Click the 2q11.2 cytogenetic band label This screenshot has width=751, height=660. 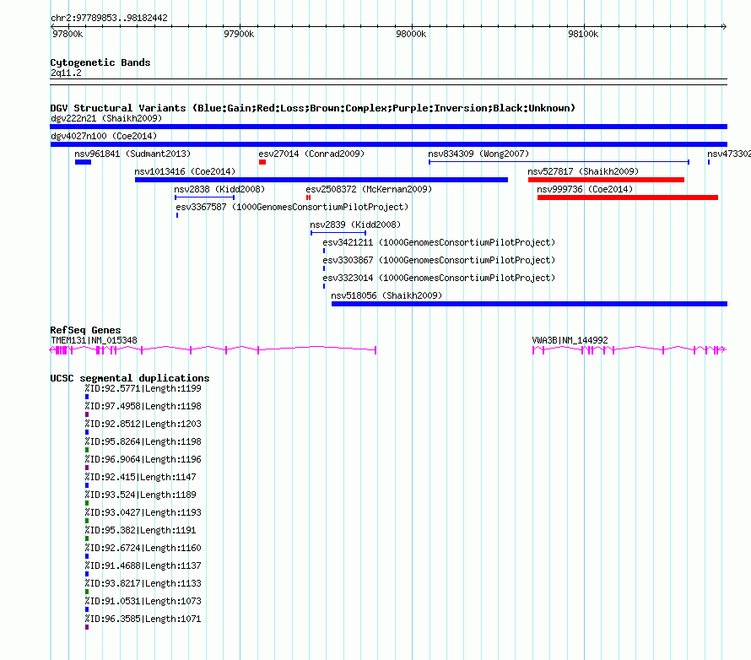[x=66, y=73]
